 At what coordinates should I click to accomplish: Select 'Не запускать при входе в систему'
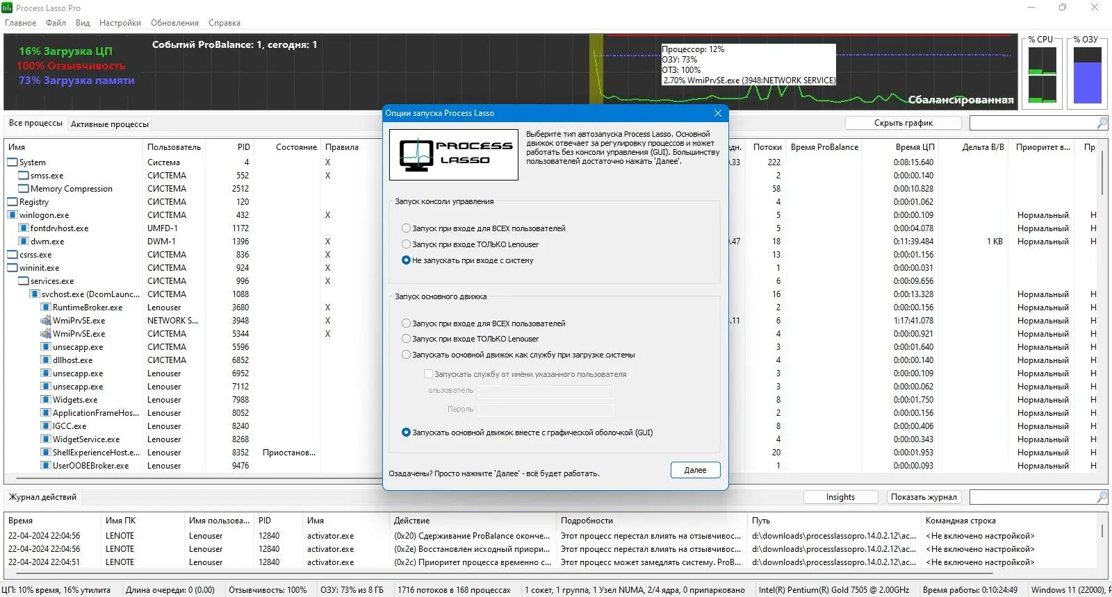(407, 260)
